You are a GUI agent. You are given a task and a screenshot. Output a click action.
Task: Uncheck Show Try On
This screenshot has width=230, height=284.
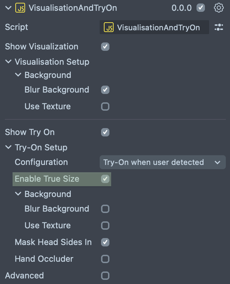105,132
